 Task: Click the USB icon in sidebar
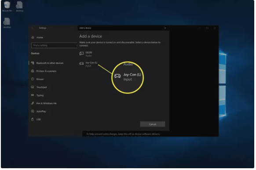click(33, 119)
